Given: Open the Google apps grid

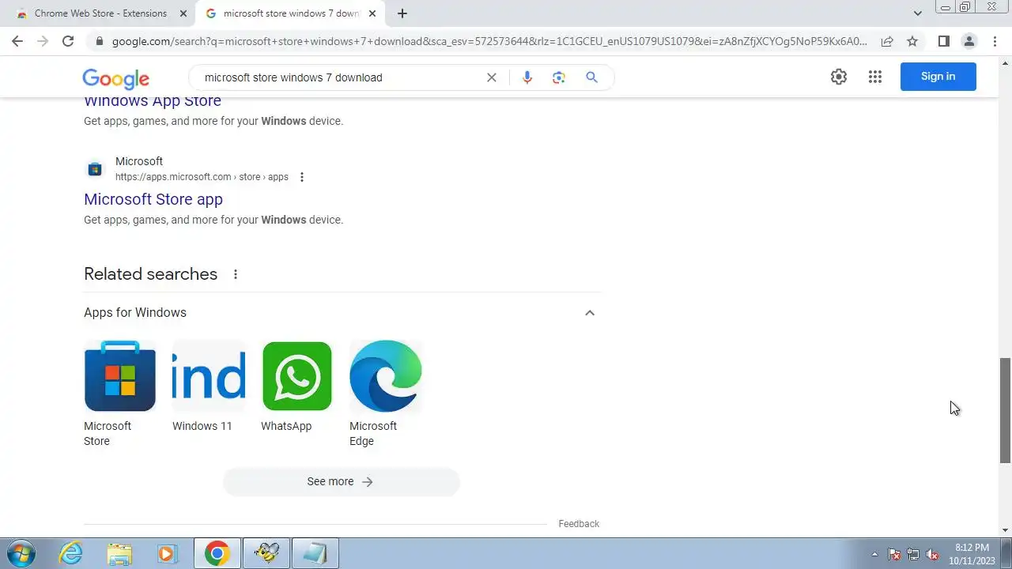Looking at the screenshot, I should coord(875,77).
